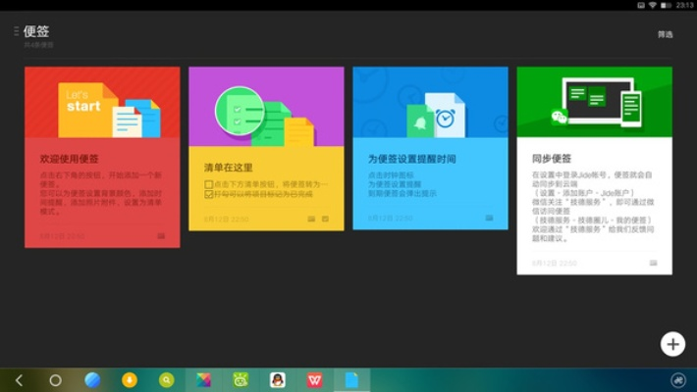Open the notification icon at taskbar right end
Screen dimensions: 697x392
(x=677, y=380)
